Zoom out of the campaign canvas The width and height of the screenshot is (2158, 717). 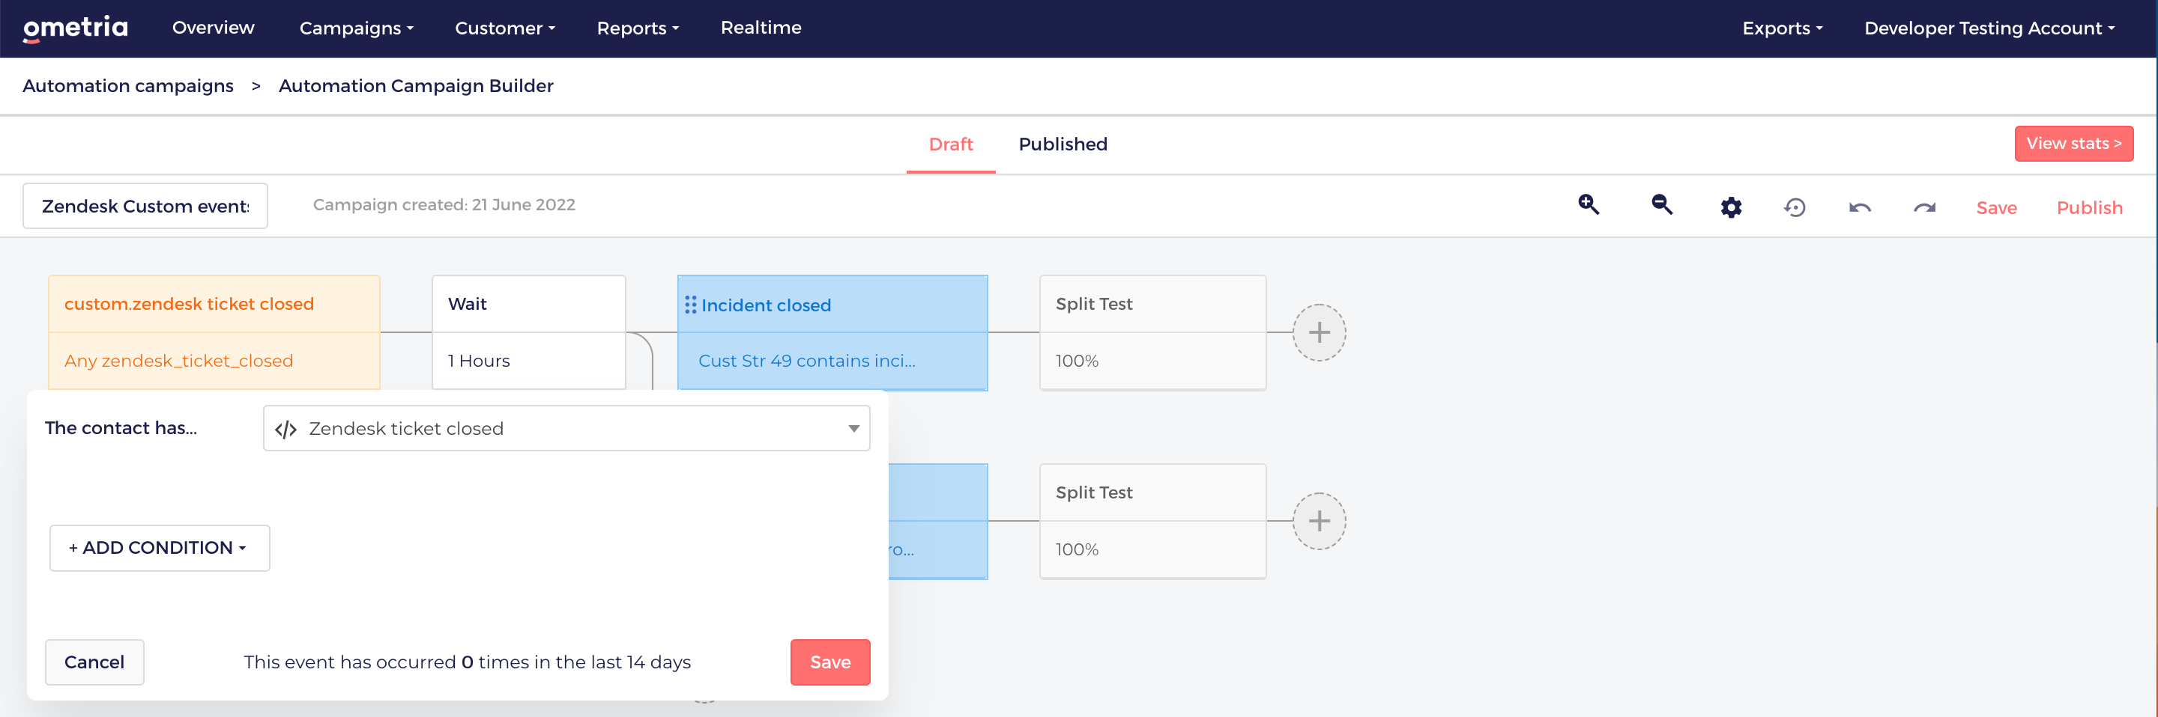point(1661,206)
